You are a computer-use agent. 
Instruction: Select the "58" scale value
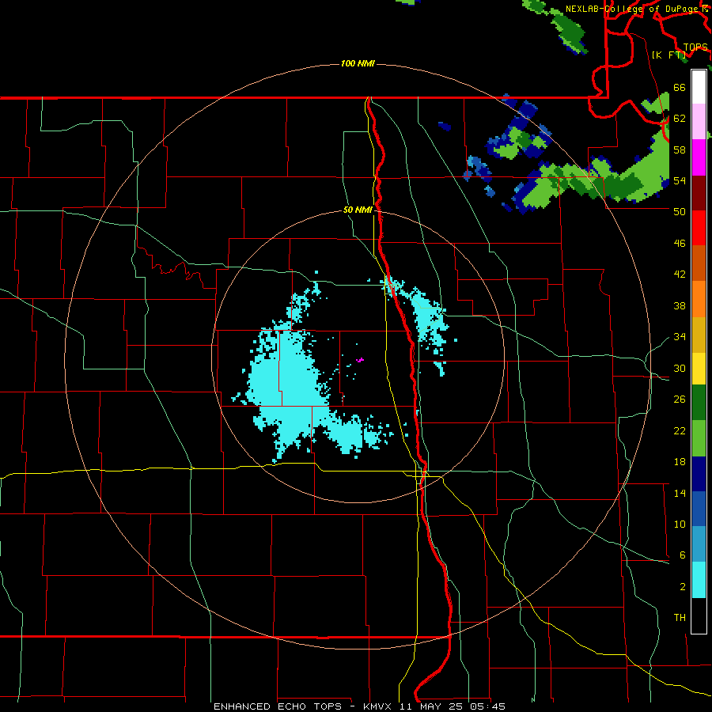click(x=680, y=150)
